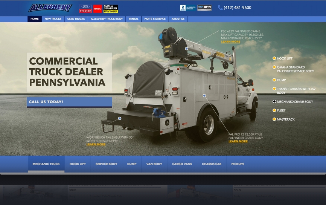This screenshot has width=326, height=205.
Task: Switch to the Pickups tab
Action: pos(238,164)
